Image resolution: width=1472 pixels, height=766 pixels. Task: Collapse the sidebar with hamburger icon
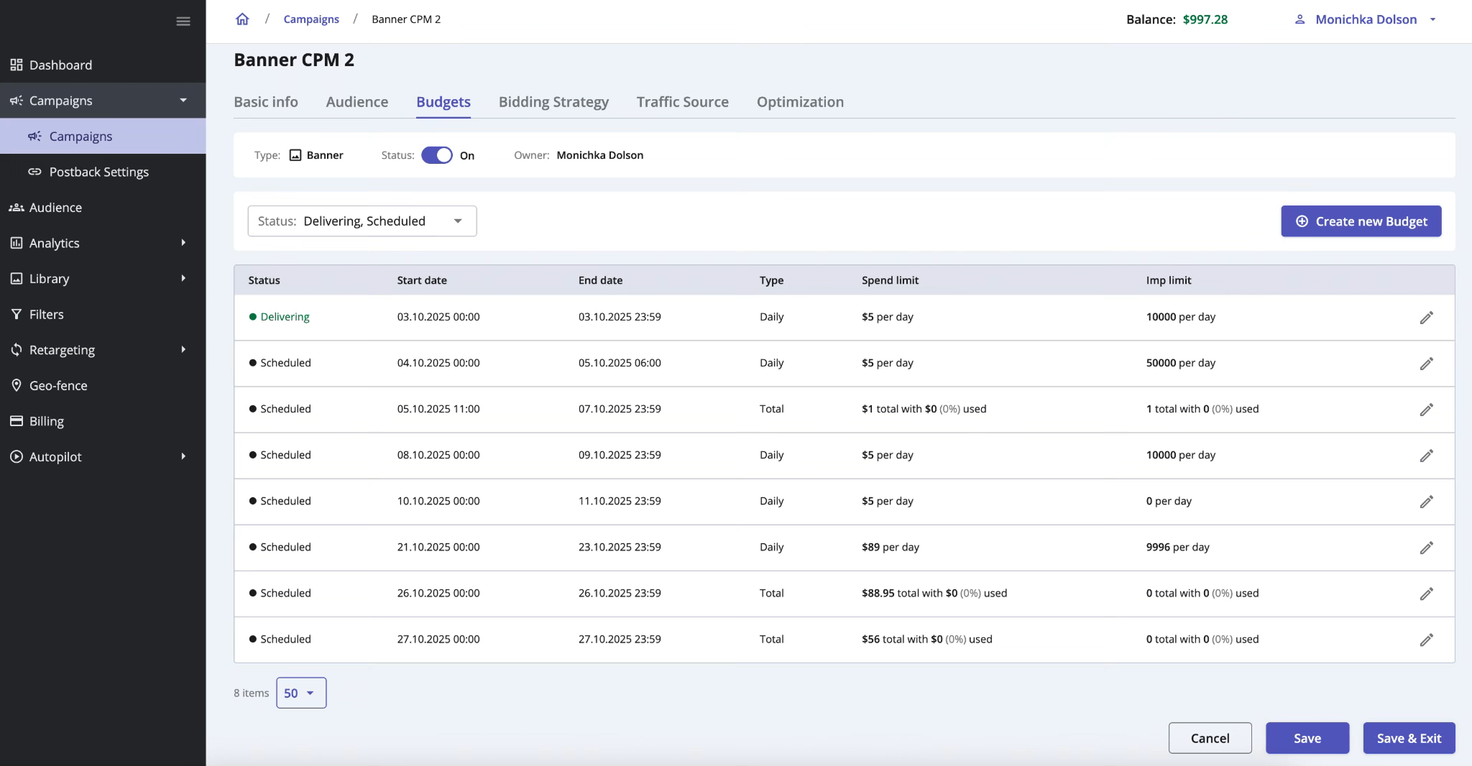[183, 21]
